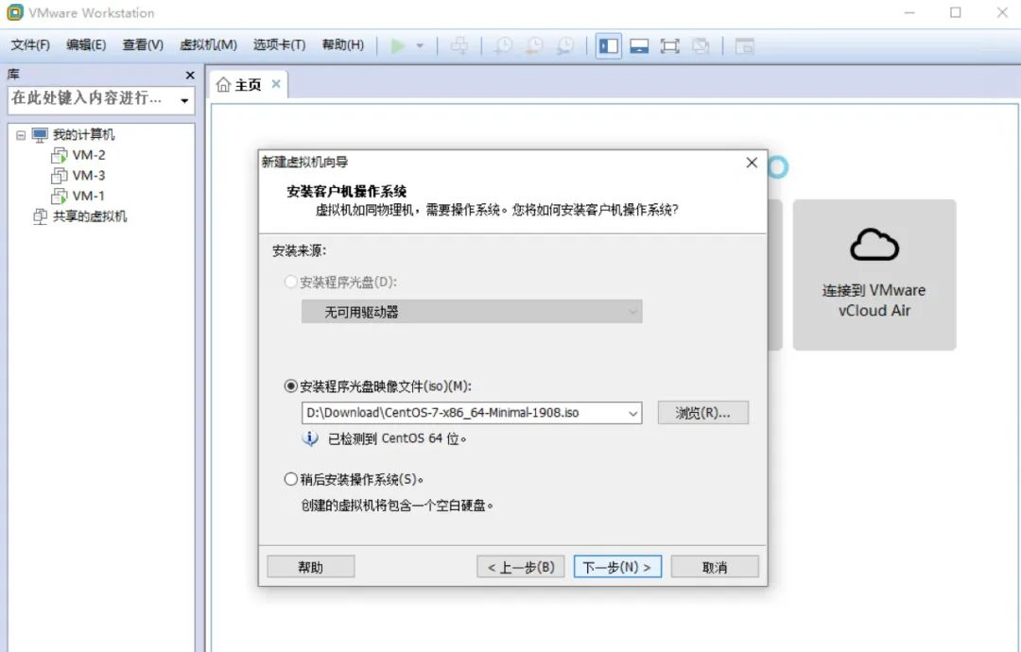
Task: Expand the ISO path combo box arrow
Action: 632,413
